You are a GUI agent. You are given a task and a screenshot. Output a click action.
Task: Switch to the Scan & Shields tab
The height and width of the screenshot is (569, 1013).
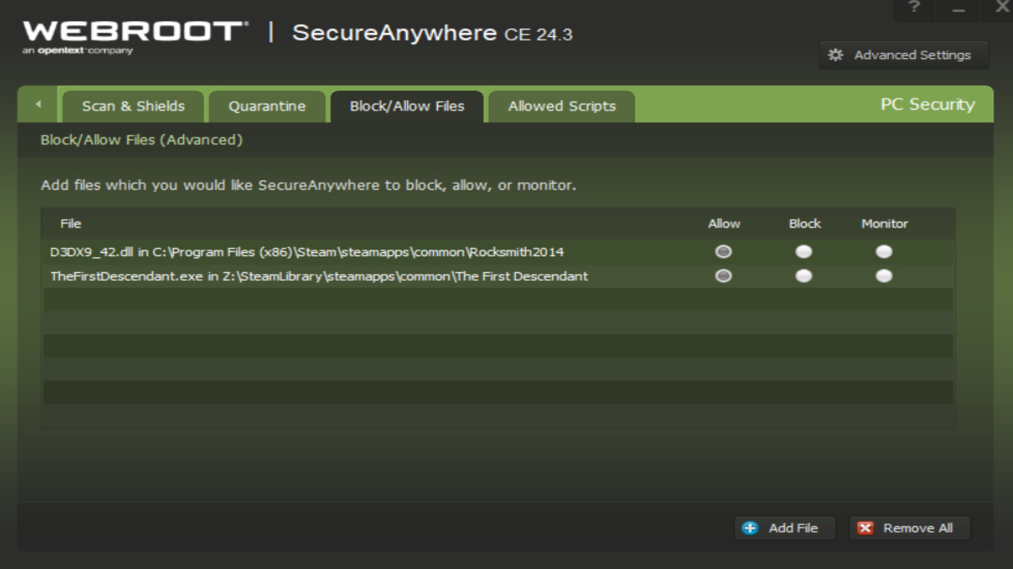[133, 106]
